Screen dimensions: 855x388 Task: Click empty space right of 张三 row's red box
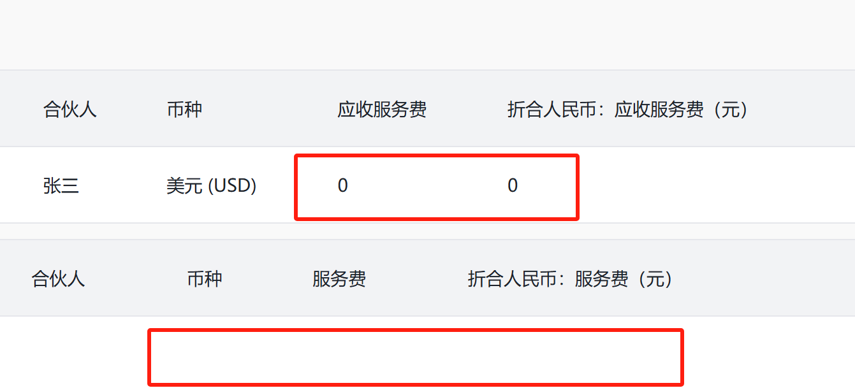coord(714,186)
